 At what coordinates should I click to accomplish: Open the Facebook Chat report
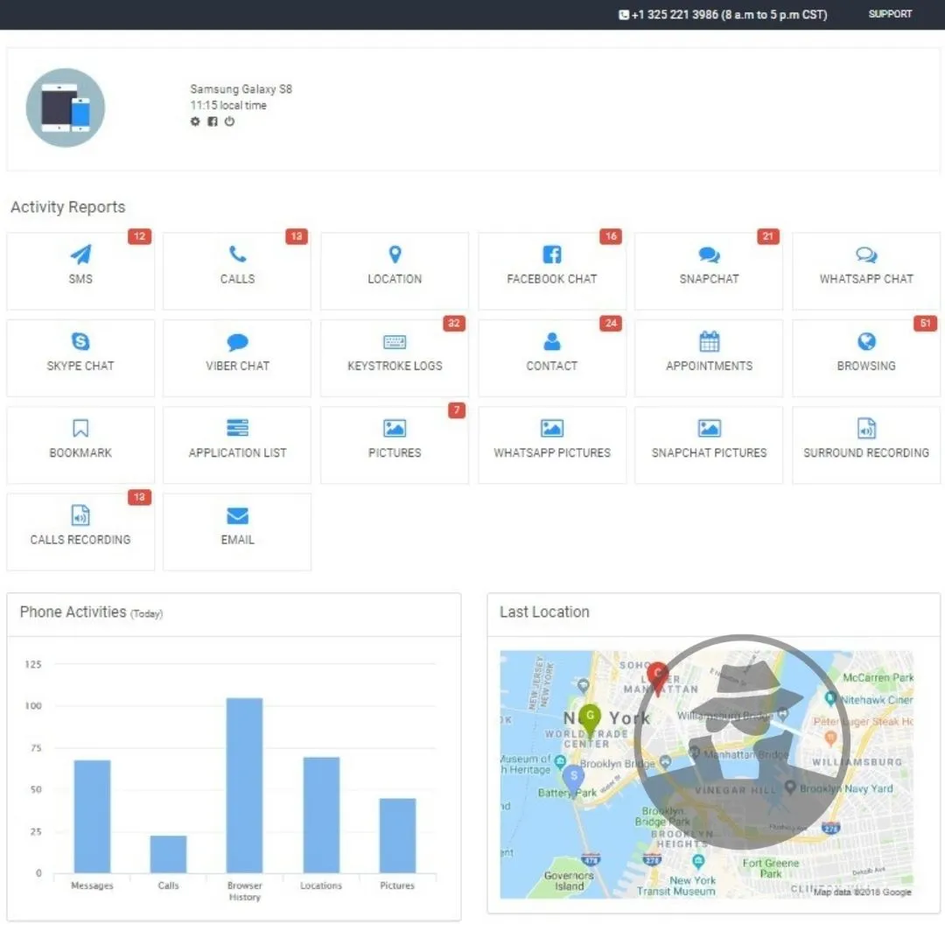pos(551,271)
